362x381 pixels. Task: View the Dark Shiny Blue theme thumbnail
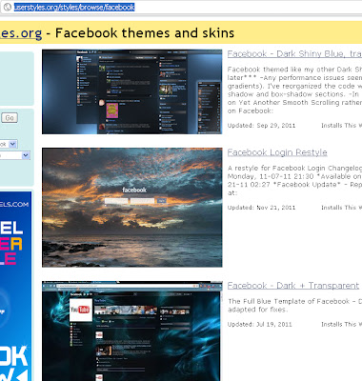tap(132, 91)
